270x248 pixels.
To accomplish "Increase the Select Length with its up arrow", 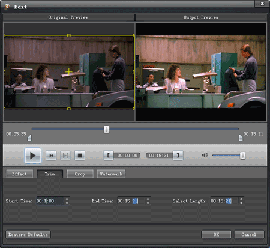I will [241, 199].
